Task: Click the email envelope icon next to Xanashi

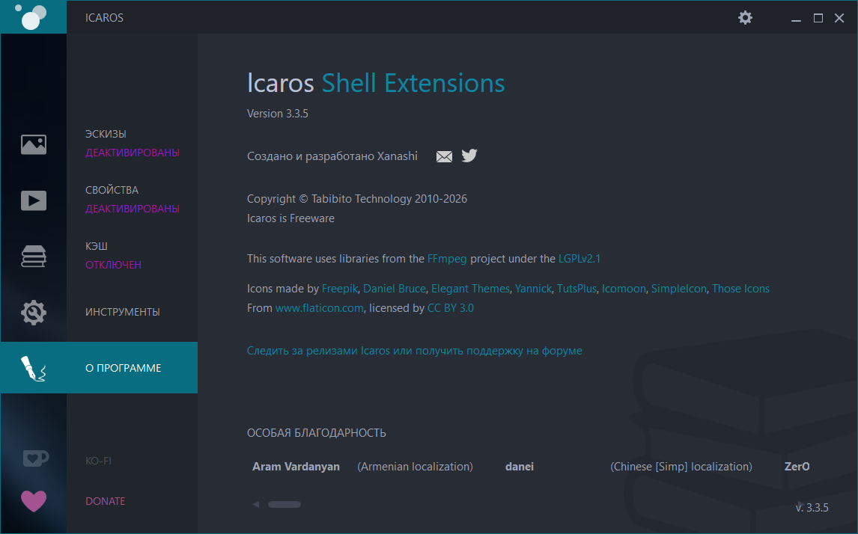Action: coord(445,156)
